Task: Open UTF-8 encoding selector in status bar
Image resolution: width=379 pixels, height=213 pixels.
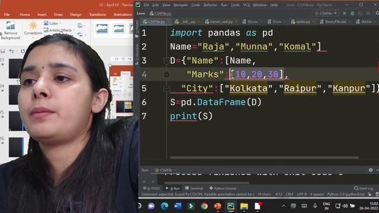Action: [x=301, y=194]
